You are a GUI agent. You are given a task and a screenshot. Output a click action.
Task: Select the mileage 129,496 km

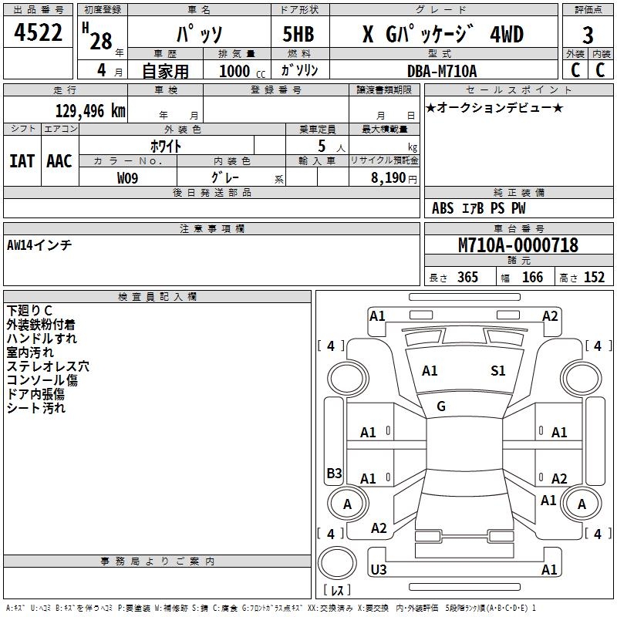pos(90,111)
